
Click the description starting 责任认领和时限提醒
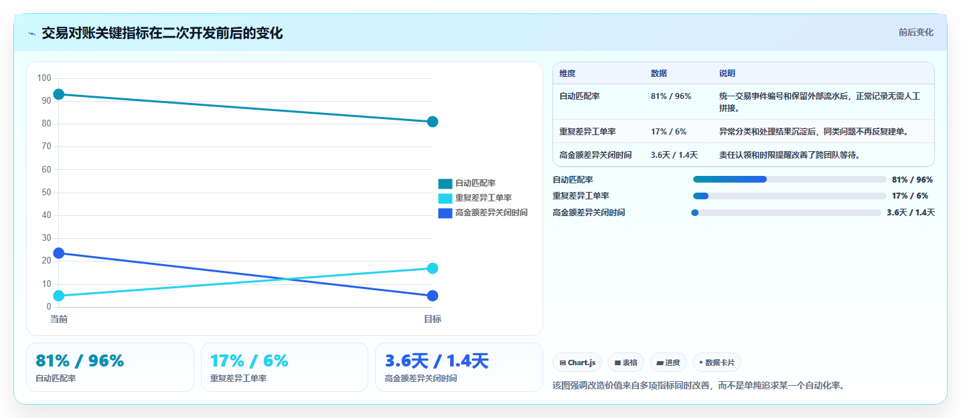tap(790, 155)
